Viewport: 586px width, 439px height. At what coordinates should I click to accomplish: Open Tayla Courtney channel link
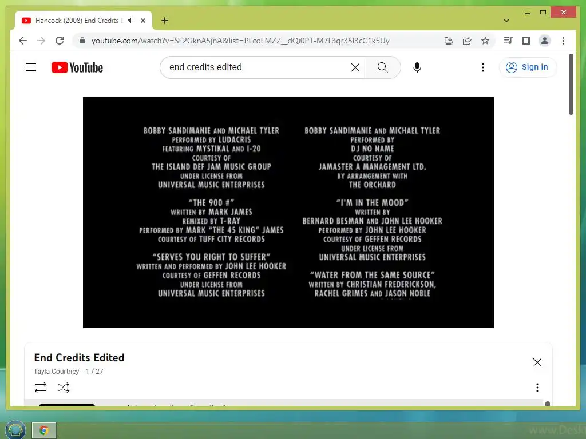click(57, 372)
